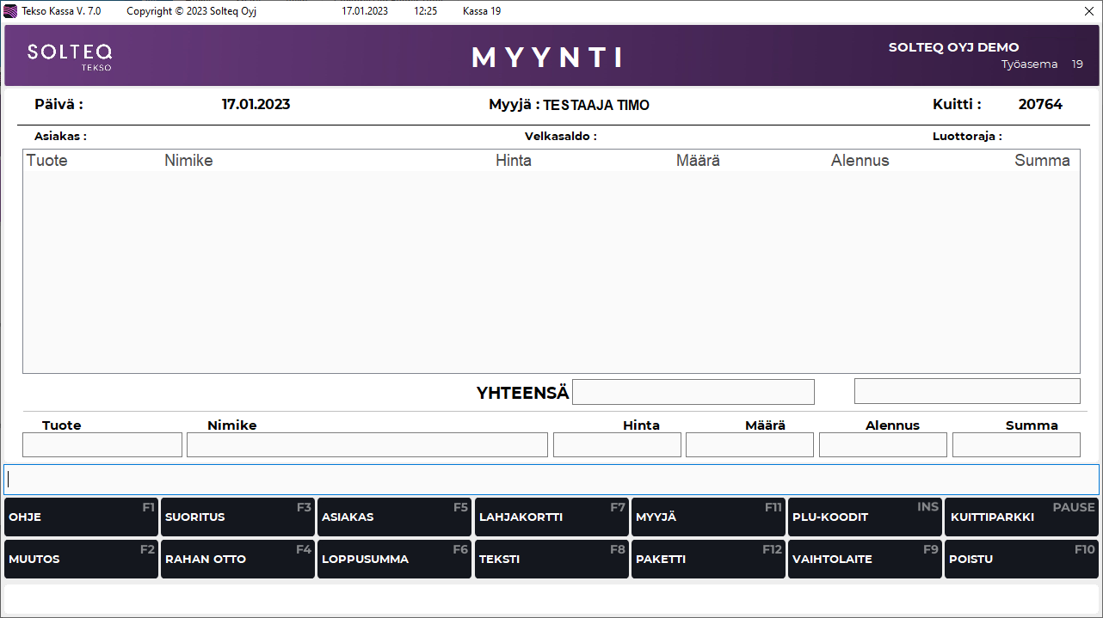Click the Hinta column header
Viewport: 1103px width, 618px height.
(x=514, y=160)
